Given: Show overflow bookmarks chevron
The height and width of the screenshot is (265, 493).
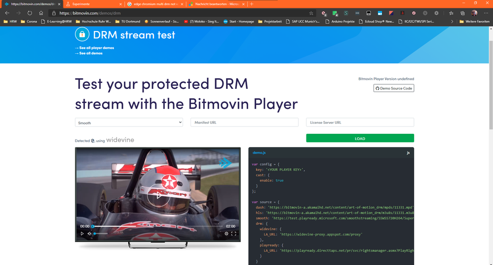Looking at the screenshot, I should tap(452, 22).
